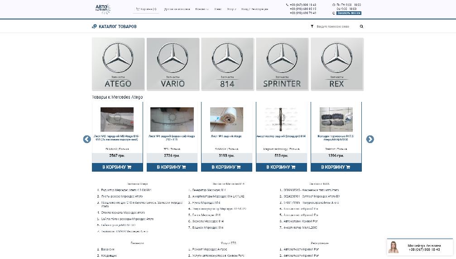Screen dimensions: 456x259
Task: Click the Амортизатор задний product thumbnail
Action: click(281, 120)
